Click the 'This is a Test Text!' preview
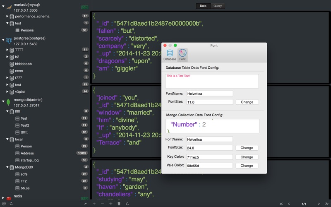331x207 pixels. point(212,81)
